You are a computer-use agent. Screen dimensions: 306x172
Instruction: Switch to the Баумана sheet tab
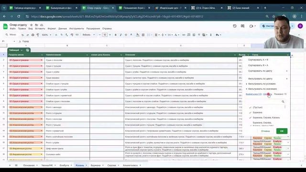[96, 165]
